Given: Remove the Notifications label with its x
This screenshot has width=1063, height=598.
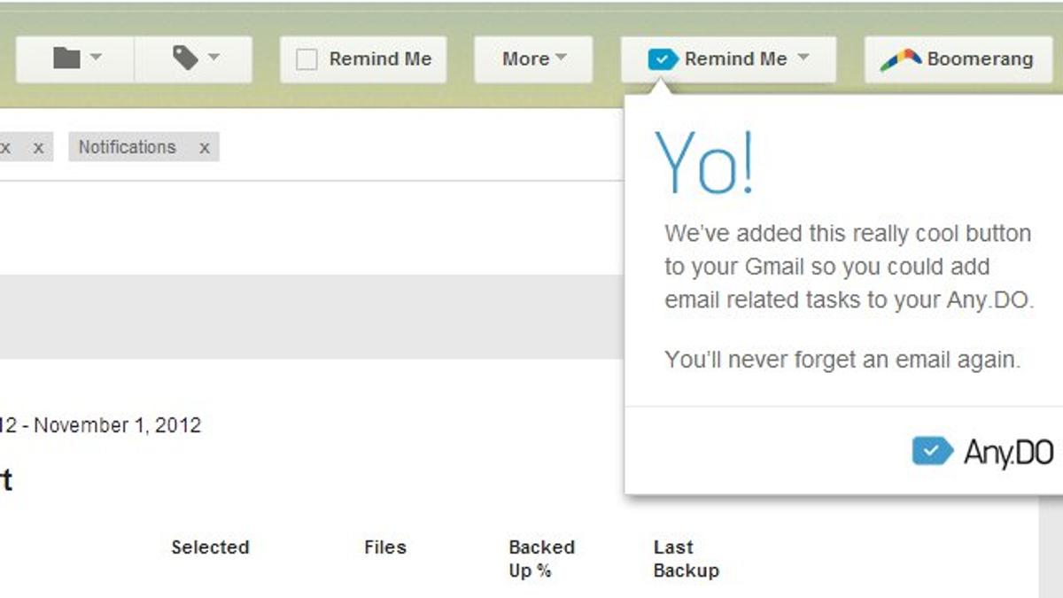Looking at the screenshot, I should coord(205,148).
